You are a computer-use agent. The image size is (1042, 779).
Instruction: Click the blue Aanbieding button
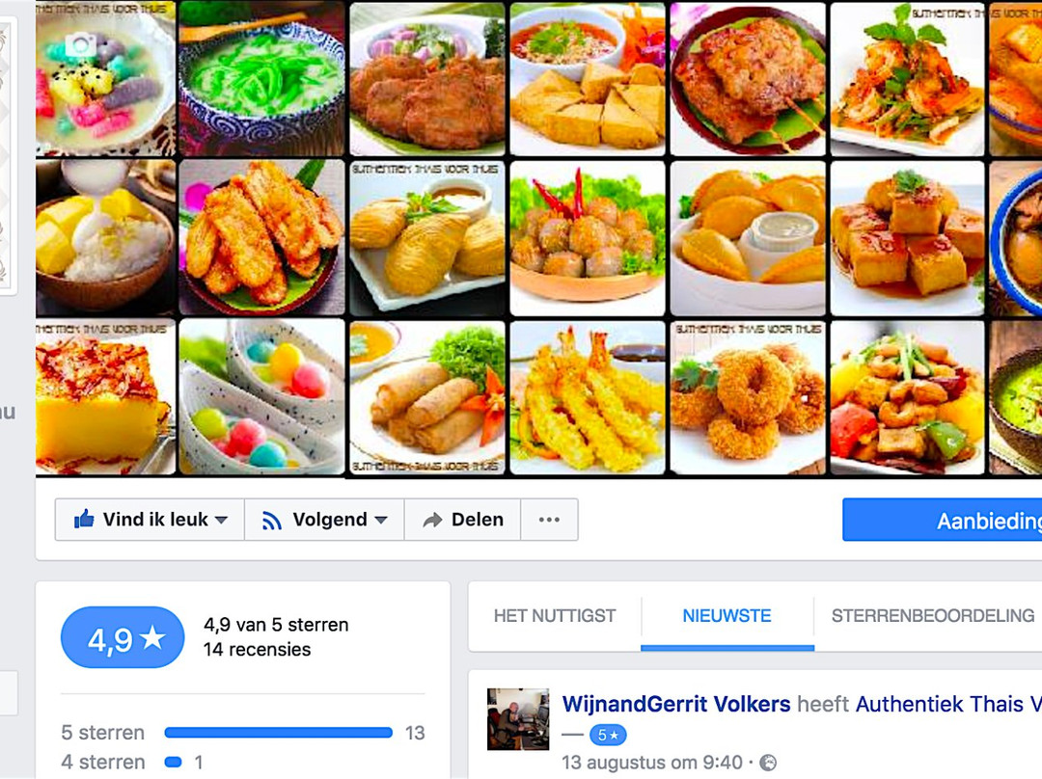point(943,520)
